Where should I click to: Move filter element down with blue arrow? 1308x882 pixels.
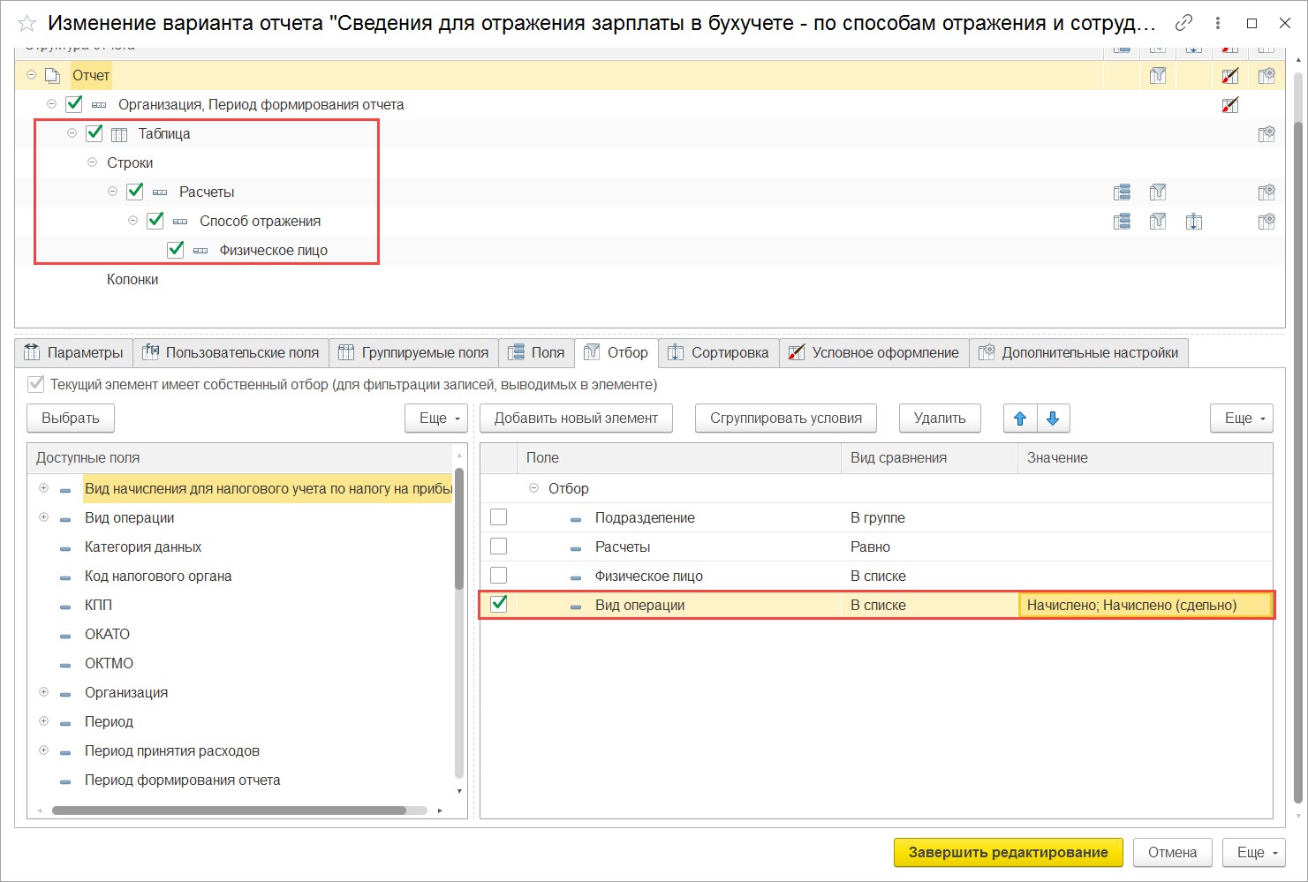[x=1053, y=418]
